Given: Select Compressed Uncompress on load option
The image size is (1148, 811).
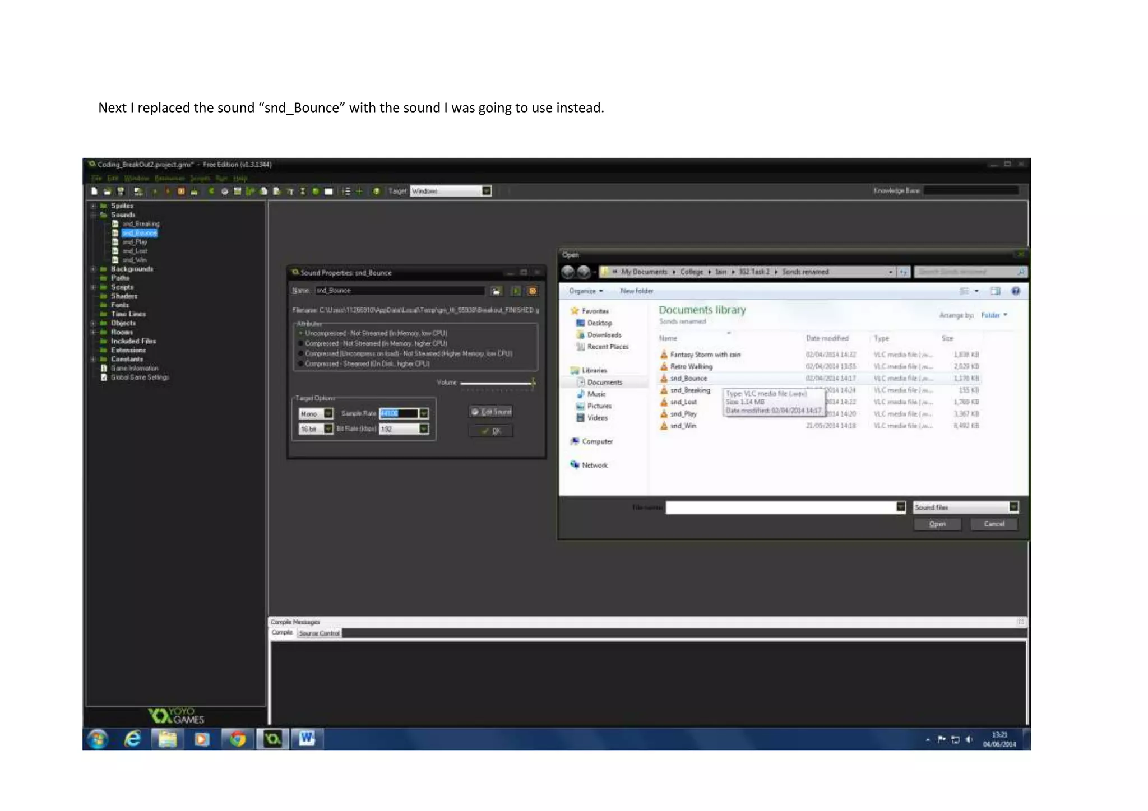Looking at the screenshot, I should click(x=301, y=354).
